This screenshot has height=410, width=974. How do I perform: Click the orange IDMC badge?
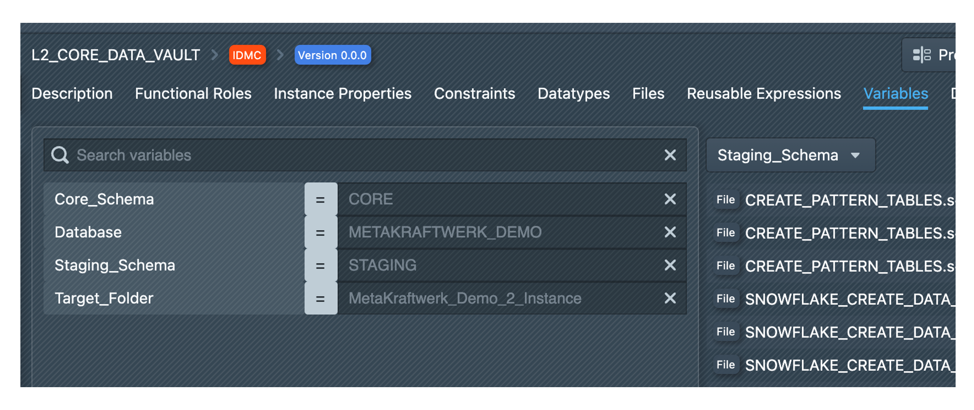[x=247, y=55]
